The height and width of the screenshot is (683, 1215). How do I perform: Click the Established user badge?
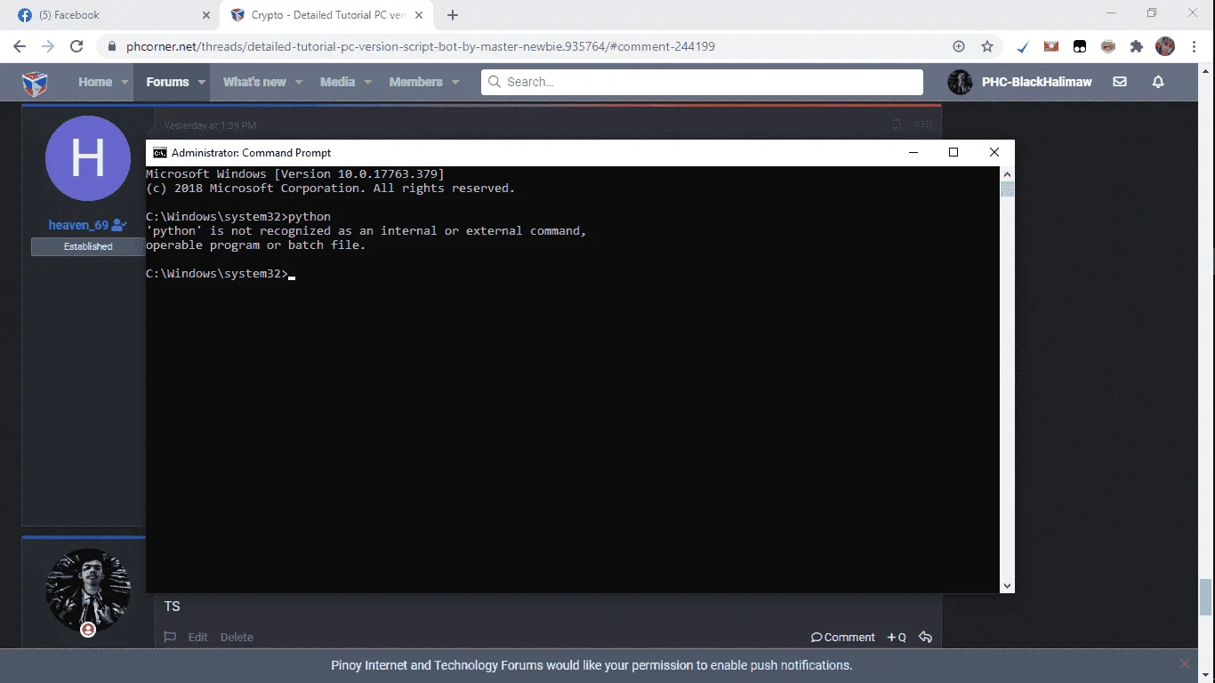click(88, 246)
